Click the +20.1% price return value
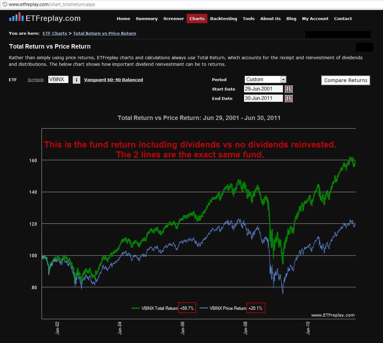The height and width of the screenshot is (343, 383). pos(256,308)
